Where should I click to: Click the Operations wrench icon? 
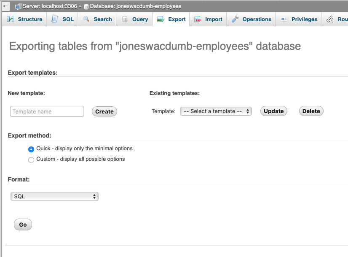click(x=236, y=19)
